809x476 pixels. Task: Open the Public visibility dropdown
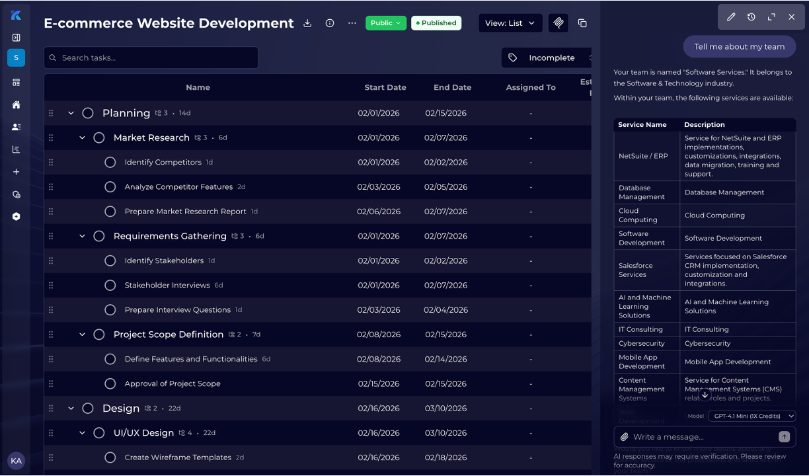pyautogui.click(x=385, y=23)
